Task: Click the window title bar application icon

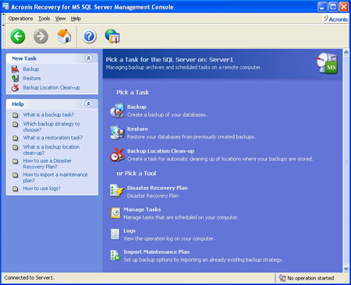Action: coord(5,6)
